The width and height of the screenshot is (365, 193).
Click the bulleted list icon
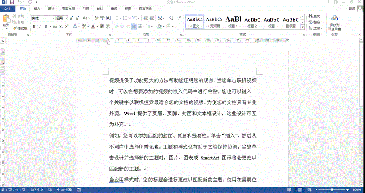coord(117,18)
